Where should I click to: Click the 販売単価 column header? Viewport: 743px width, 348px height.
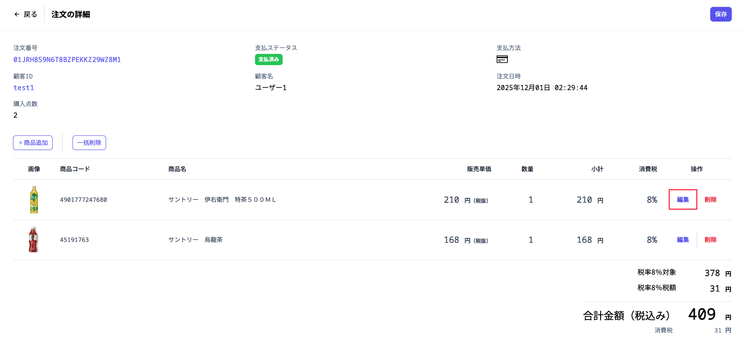click(479, 169)
